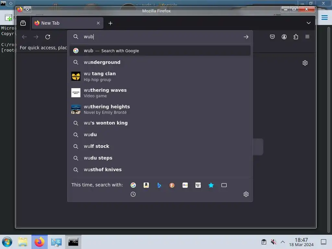Viewport: 332px width, 249px height.
Task: Pick the 'wudu' suggestion
Action: point(160,135)
